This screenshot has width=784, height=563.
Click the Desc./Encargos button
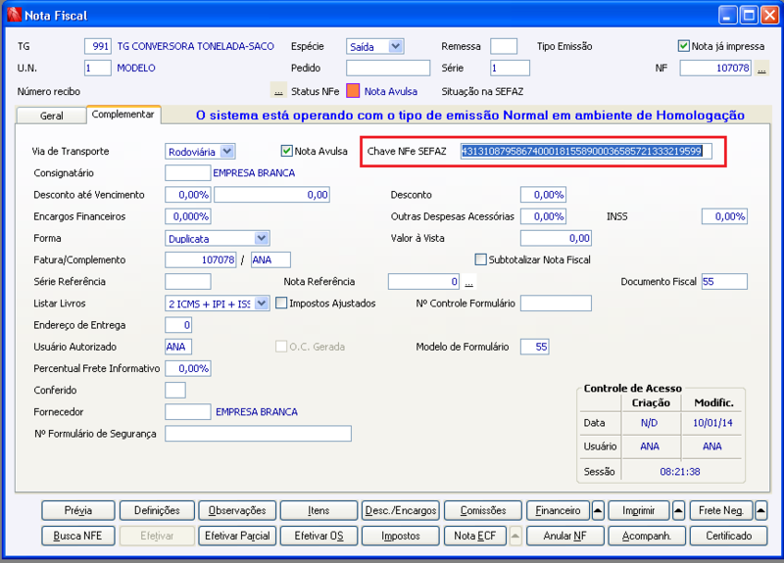click(x=401, y=510)
